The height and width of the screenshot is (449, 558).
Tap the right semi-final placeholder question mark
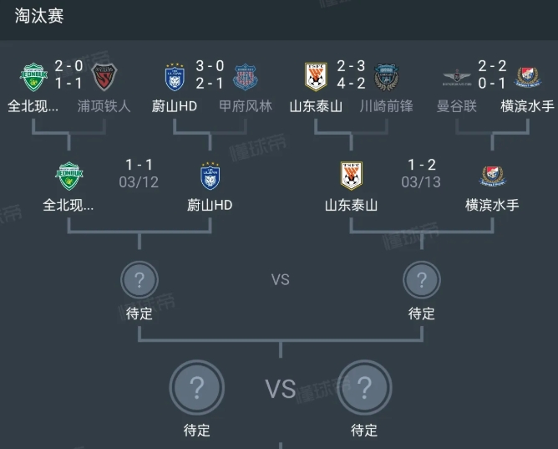(422, 280)
